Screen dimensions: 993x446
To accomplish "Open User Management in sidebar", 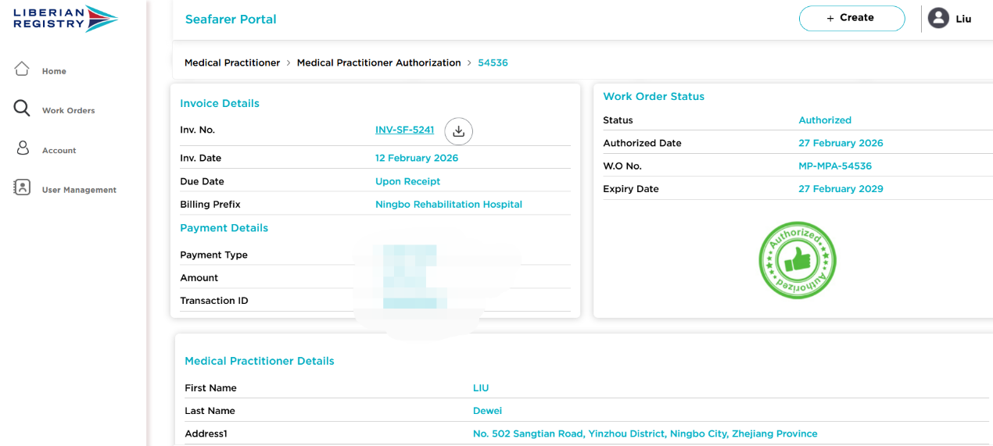I will (79, 190).
